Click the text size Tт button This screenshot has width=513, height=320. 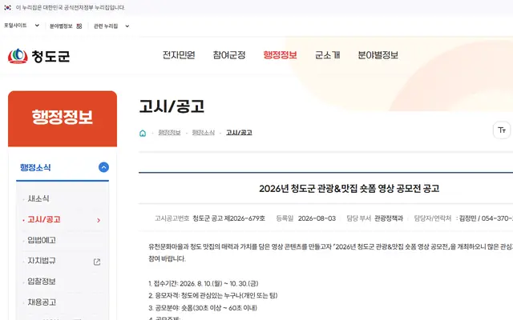coord(502,130)
